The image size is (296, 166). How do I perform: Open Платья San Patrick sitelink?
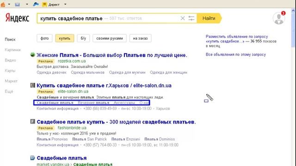89,139
